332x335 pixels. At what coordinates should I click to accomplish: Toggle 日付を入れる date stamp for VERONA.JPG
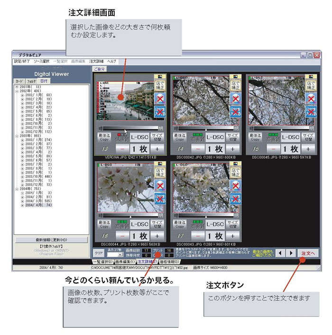(160, 111)
